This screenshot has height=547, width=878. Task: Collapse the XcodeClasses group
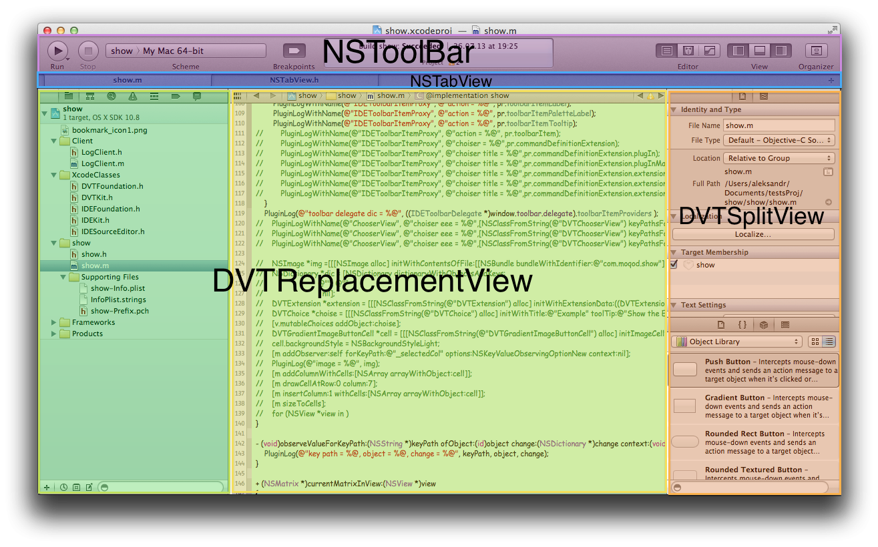click(x=54, y=175)
